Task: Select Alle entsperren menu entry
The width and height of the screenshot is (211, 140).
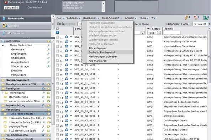Action: pos(98,48)
